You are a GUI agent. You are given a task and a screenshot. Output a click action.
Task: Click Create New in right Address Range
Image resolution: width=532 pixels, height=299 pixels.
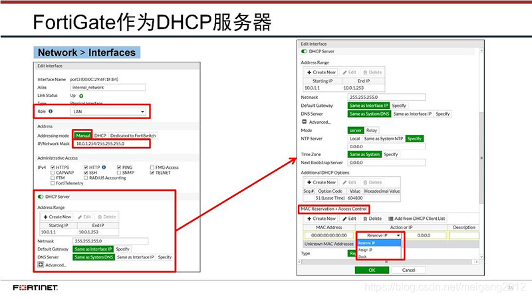[321, 72]
